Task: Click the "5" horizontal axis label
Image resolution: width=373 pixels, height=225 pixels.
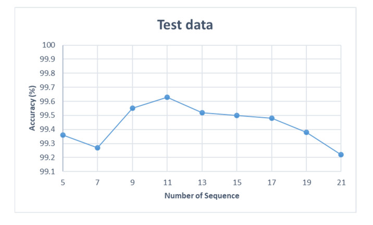Action: click(x=63, y=182)
